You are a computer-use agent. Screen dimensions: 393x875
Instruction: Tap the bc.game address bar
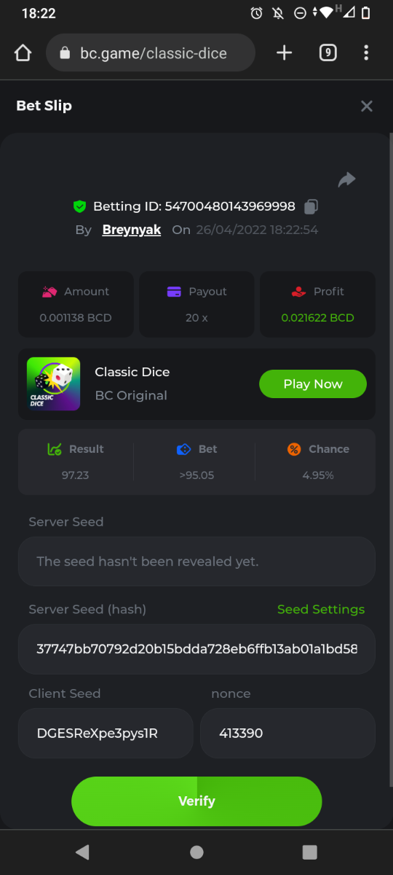[x=151, y=53]
